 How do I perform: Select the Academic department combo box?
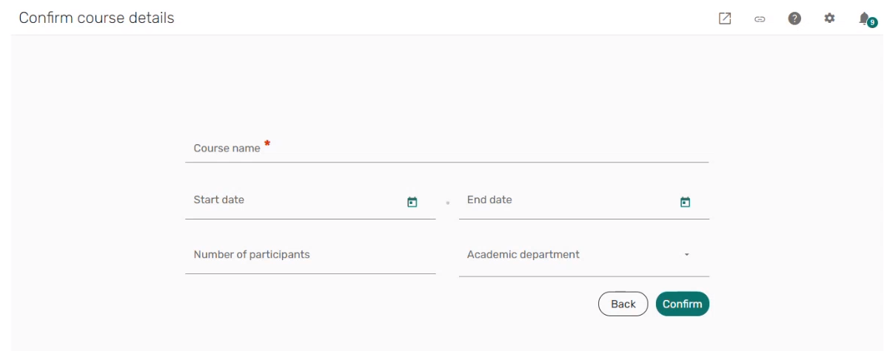coord(570,255)
